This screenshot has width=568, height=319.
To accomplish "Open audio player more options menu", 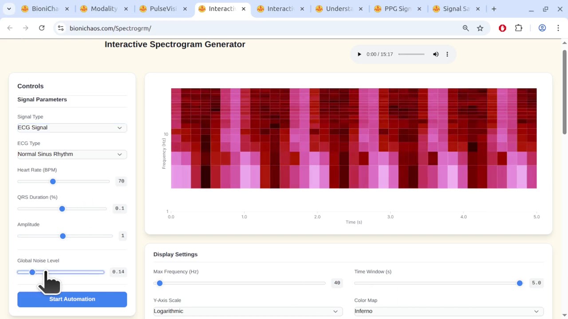I will pyautogui.click(x=447, y=54).
